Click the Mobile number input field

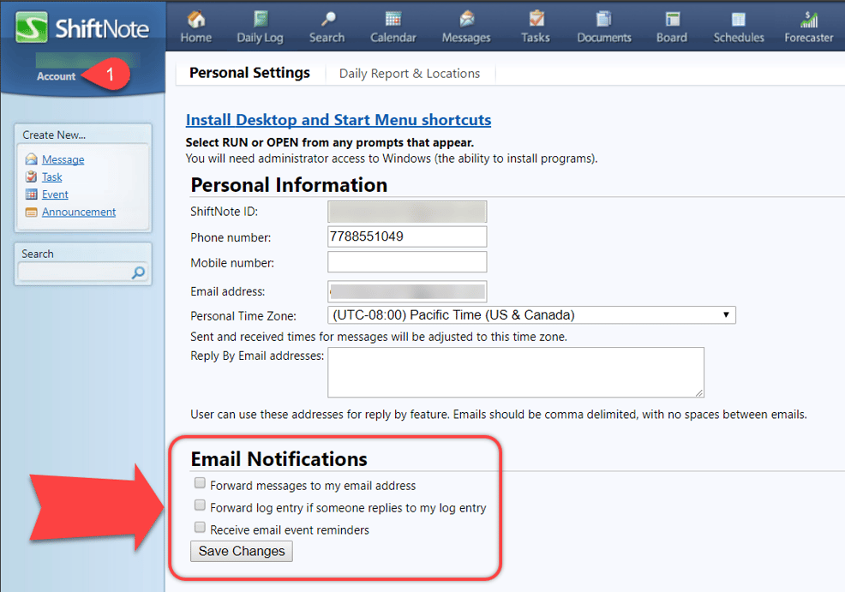407,262
